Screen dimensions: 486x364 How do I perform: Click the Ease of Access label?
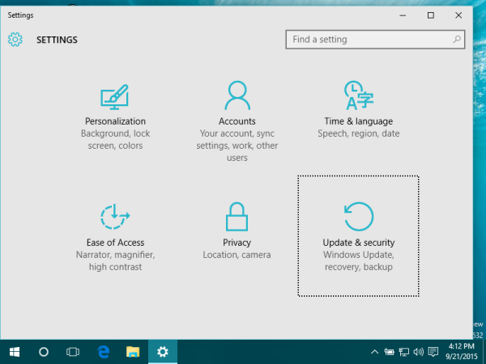coord(115,243)
